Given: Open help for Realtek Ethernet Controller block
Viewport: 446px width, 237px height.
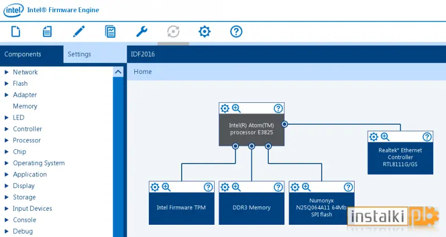Looking at the screenshot, I should pyautogui.click(x=427, y=137).
